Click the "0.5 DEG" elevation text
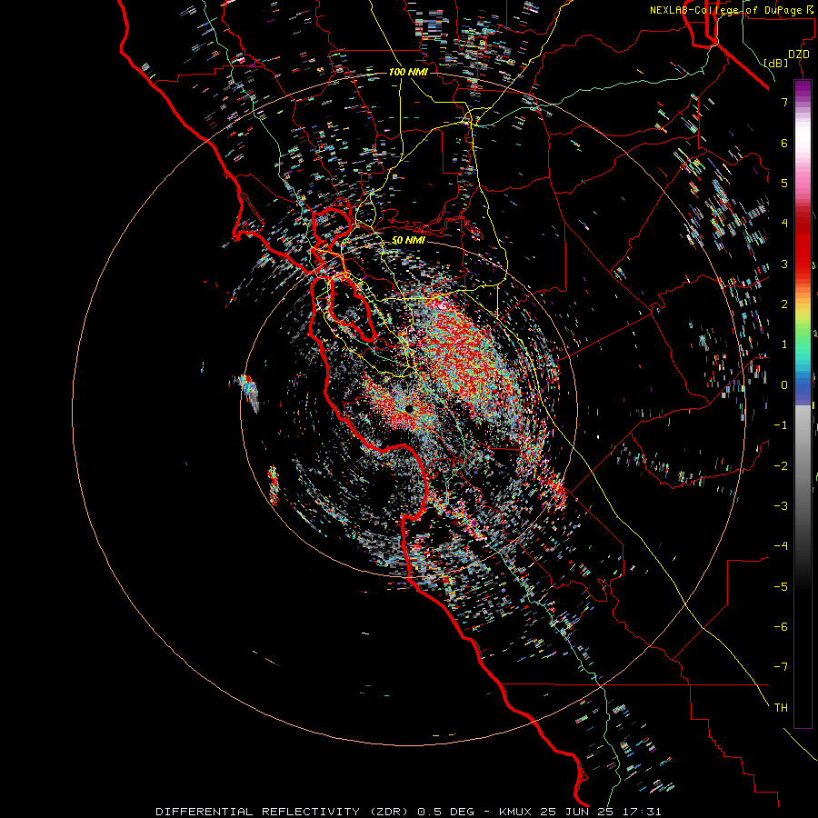 (445, 812)
